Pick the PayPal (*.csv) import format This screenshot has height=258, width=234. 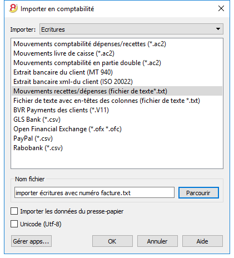pos(33,138)
